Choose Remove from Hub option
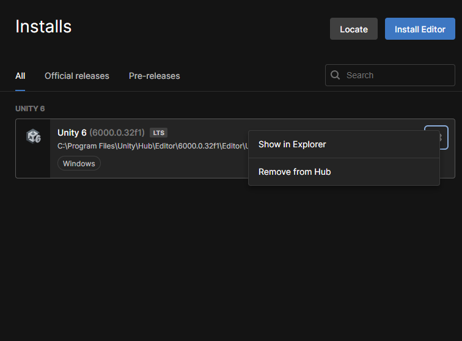 344,172
